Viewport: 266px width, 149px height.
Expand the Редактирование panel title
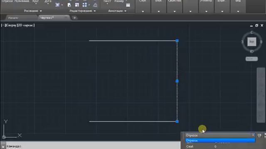83,11
